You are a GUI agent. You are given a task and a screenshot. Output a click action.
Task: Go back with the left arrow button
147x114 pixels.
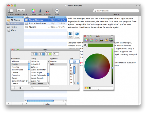pyautogui.click(x=19, y=11)
